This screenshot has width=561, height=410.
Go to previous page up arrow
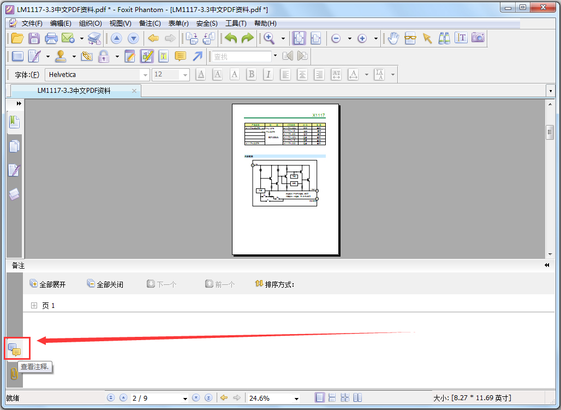click(x=116, y=38)
